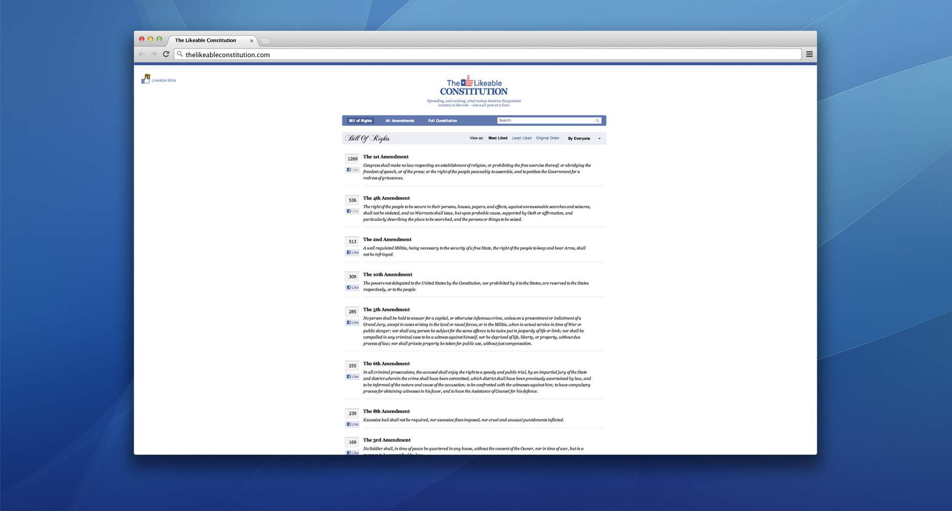Click the 255 like count
Screen dimensions: 952x511
(x=353, y=366)
